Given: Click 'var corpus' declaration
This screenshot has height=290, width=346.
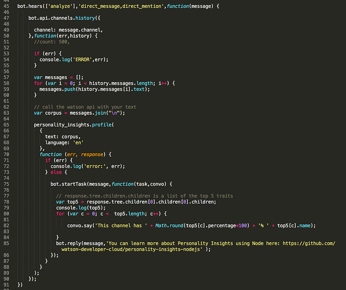Looking at the screenshot, I should tap(48, 113).
